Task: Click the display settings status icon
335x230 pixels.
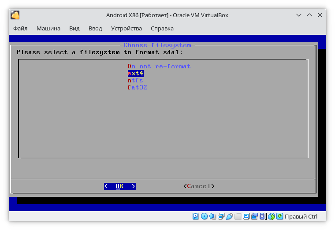Action: coord(246,216)
